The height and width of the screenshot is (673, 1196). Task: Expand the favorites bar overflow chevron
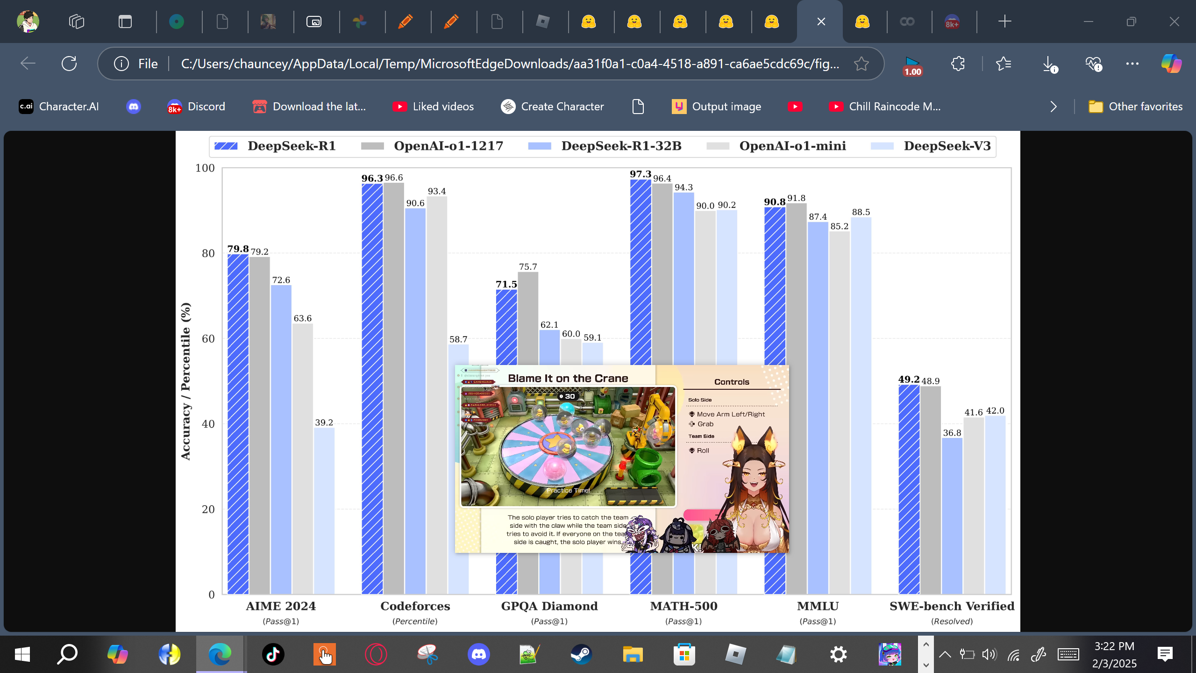pyautogui.click(x=1053, y=107)
